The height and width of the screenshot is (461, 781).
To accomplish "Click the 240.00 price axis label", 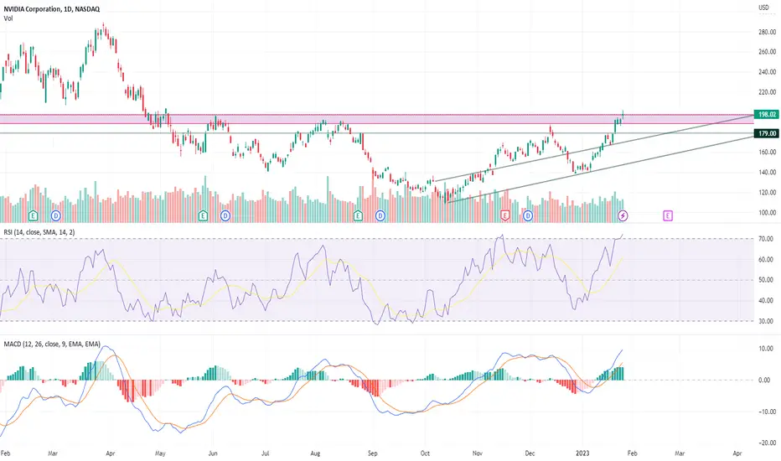I will point(767,72).
